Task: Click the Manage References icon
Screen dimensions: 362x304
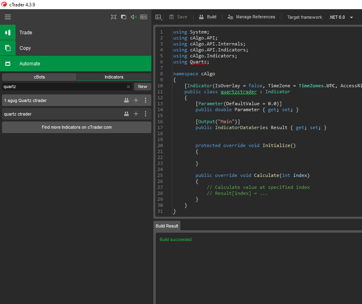Action: tap(230, 17)
